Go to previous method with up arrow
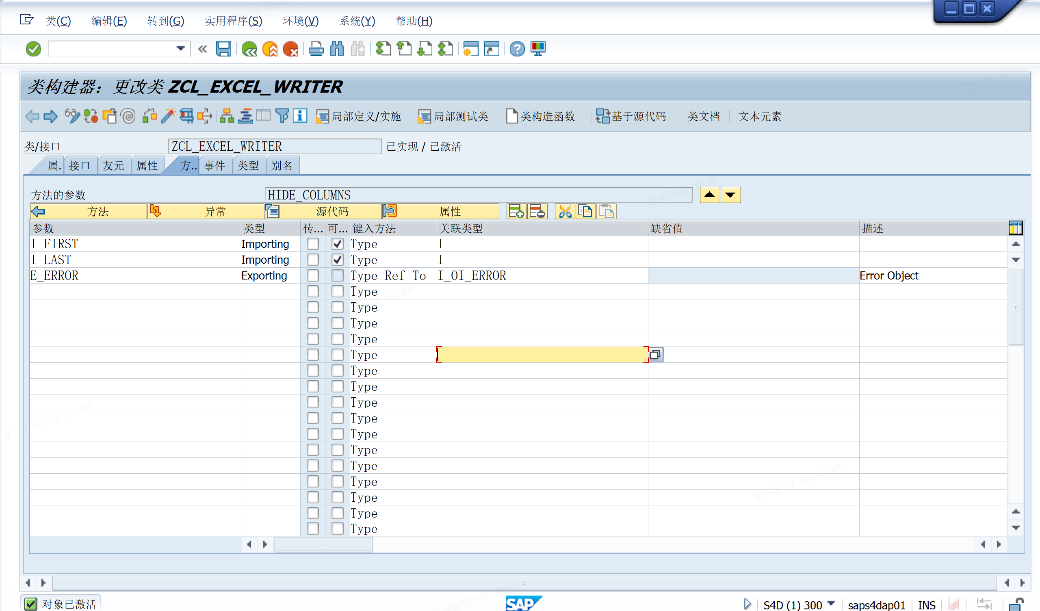This screenshot has width=1040, height=611. (x=710, y=195)
